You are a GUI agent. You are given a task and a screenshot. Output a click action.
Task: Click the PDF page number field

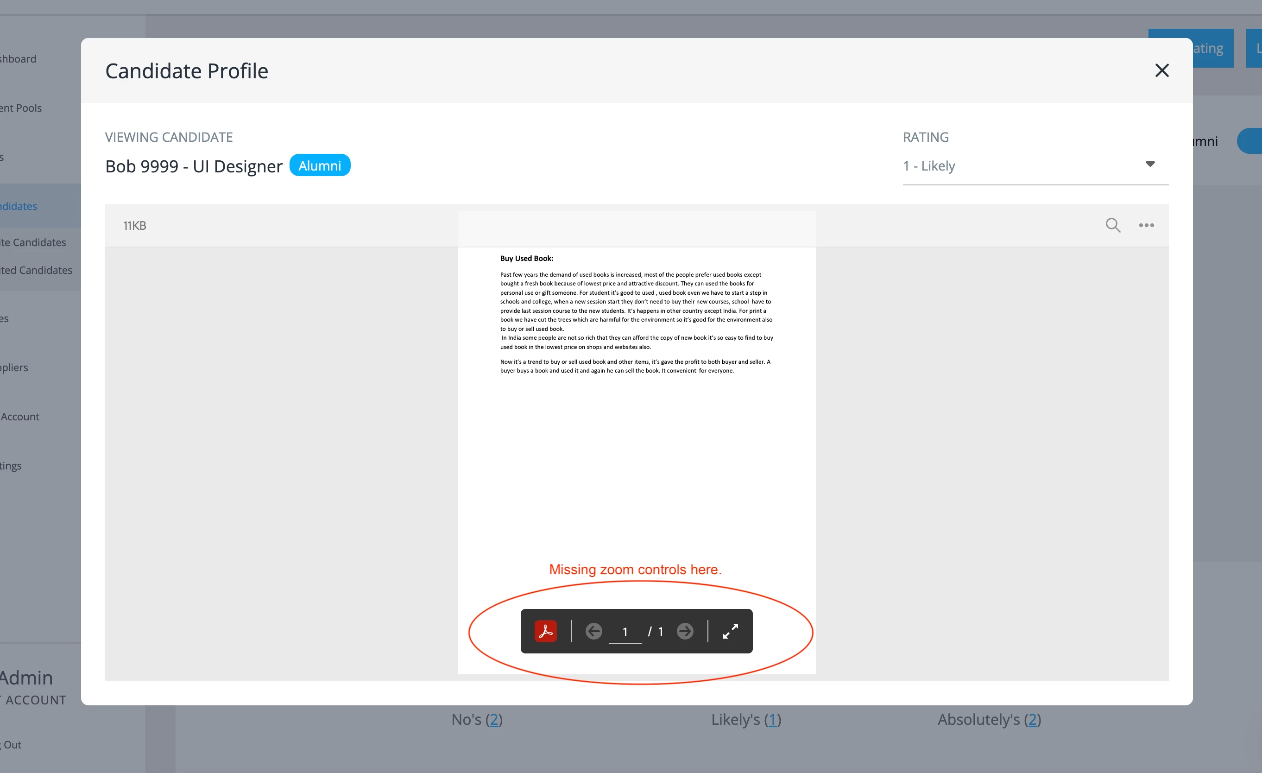(625, 632)
